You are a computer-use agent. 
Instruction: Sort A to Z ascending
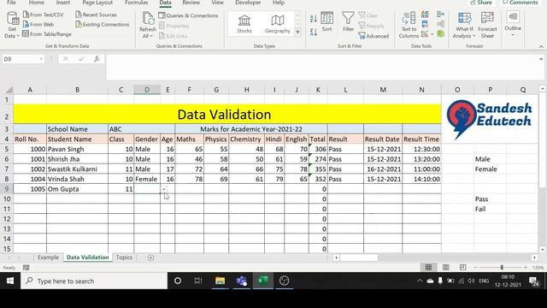[x=314, y=19]
